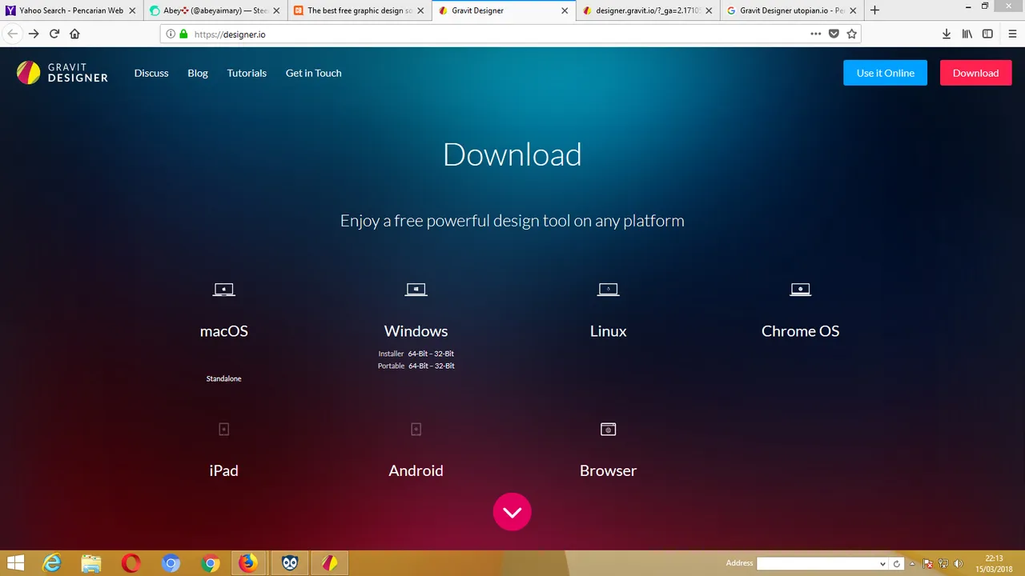Open a new browser tab

point(874,10)
